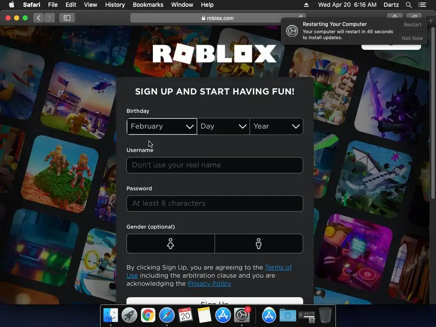Launch Google Chrome from the Dock
Viewport: 436px width, 327px height.
(x=148, y=316)
